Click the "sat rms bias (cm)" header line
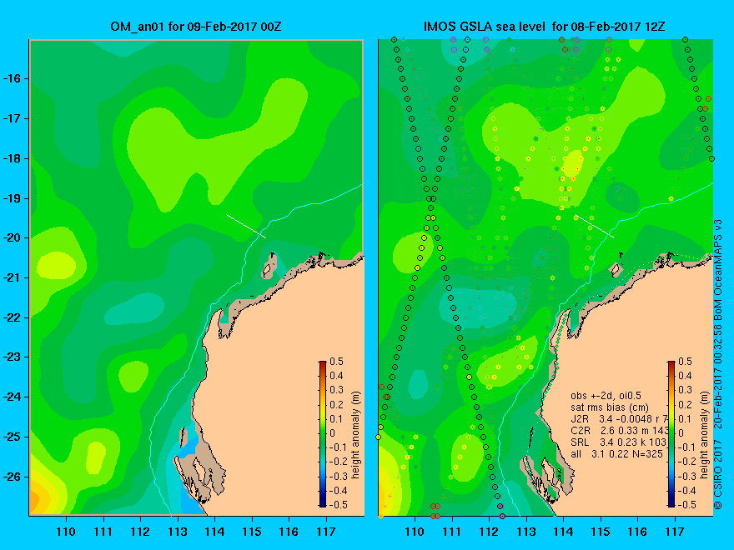This screenshot has height=550, width=734. [610, 407]
